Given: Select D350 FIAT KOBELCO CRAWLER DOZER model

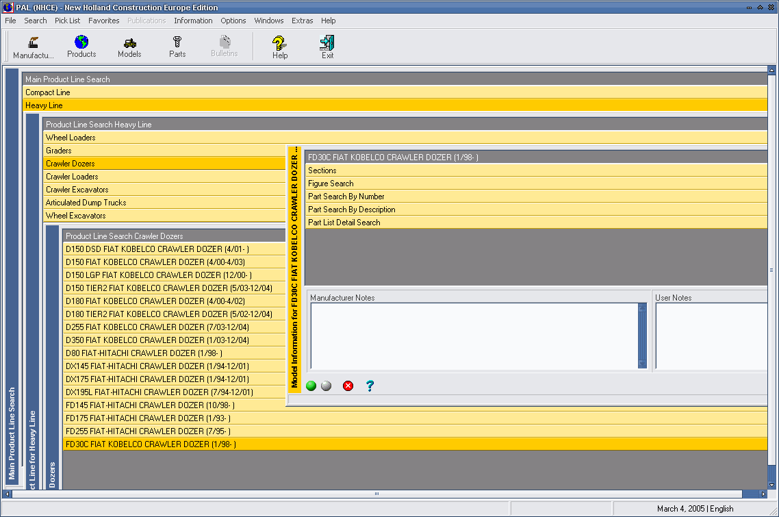Looking at the screenshot, I should click(175, 340).
